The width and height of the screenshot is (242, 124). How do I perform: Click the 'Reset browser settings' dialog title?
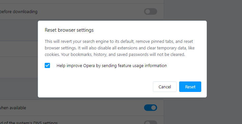69,30
